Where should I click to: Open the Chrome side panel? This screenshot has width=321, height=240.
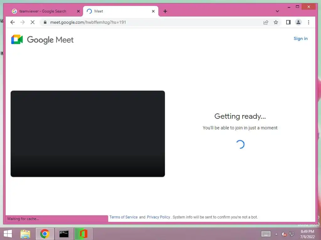tap(288, 22)
